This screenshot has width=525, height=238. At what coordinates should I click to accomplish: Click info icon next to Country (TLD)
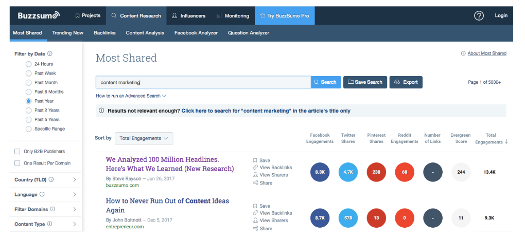51,179
